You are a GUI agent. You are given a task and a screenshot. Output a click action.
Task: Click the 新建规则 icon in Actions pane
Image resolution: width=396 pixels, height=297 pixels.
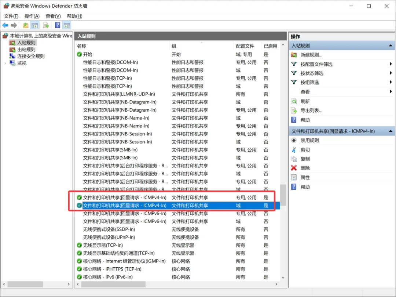294,55
